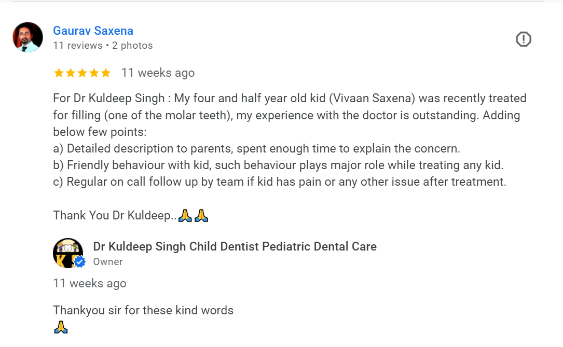
Task: Select the fourth star in the rating
Action: 94,73
